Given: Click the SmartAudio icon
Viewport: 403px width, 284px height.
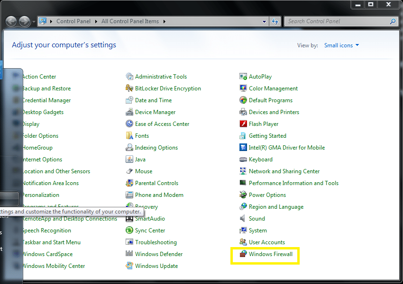Looking at the screenshot, I should pyautogui.click(x=129, y=219).
